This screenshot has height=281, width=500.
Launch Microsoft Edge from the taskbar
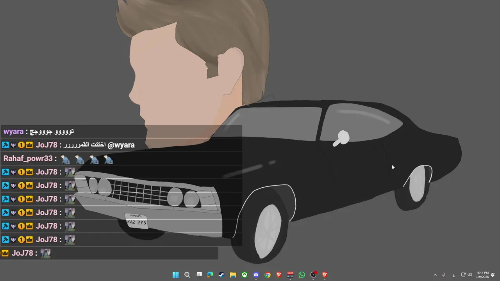click(210, 275)
